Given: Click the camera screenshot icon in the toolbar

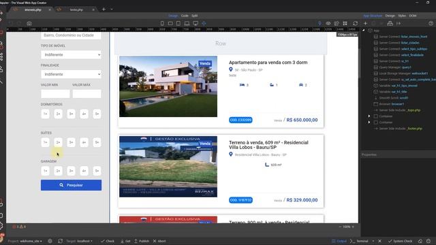Looking at the screenshot, I should click(29, 24).
